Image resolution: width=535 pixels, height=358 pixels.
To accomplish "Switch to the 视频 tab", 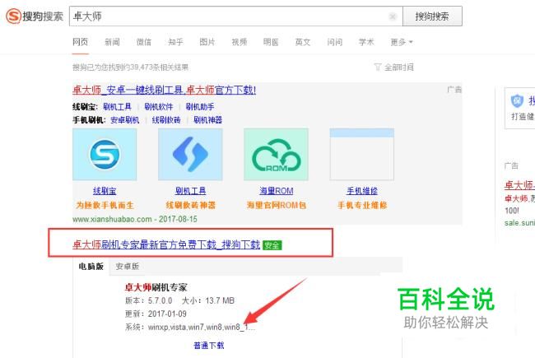I will click(x=239, y=42).
